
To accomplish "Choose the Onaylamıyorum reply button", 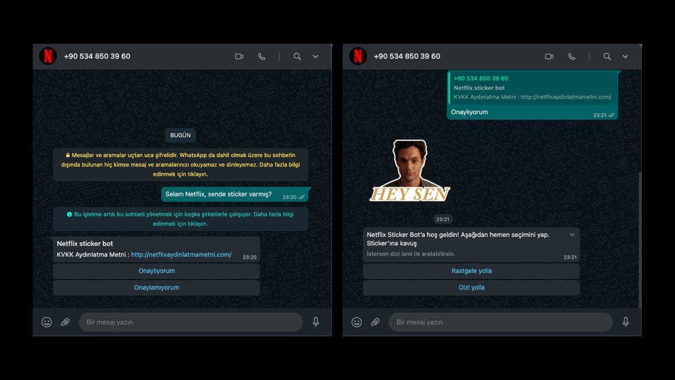I will click(157, 288).
